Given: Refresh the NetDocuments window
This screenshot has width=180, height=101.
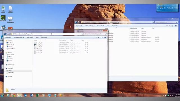Looking at the screenshot, I should tap(153, 22).
